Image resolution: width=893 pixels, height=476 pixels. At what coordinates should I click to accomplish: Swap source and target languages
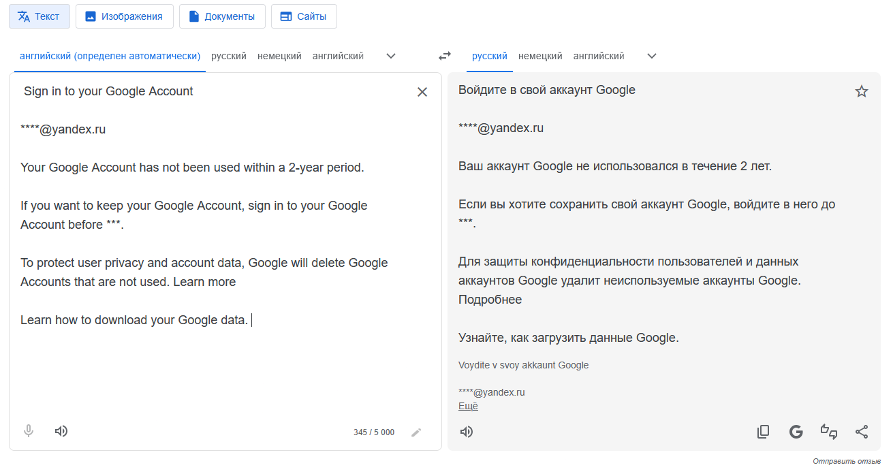(x=445, y=56)
